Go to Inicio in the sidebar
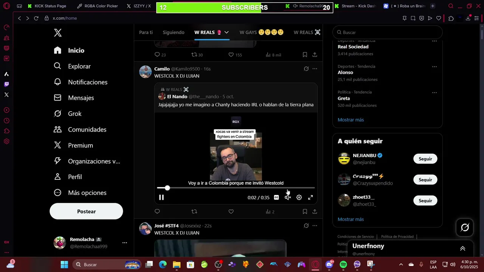Image resolution: width=484 pixels, height=272 pixels. (69, 50)
